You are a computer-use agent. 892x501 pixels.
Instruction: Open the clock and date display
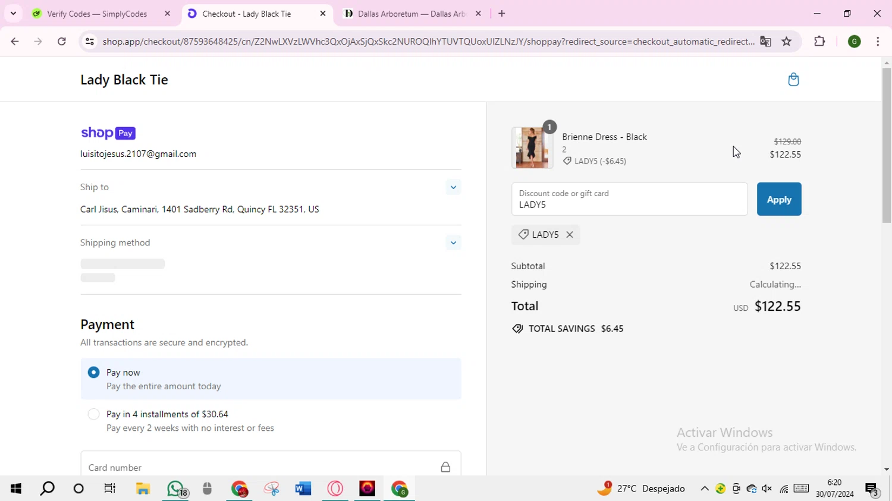point(835,489)
